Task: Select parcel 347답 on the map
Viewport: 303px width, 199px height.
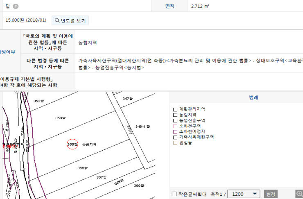Action: [x=128, y=99]
